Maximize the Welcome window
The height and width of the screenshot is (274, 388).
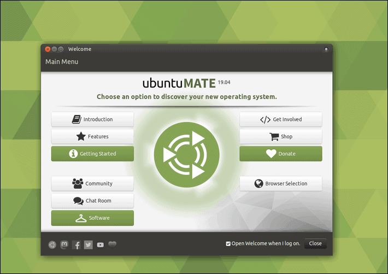tap(61, 49)
